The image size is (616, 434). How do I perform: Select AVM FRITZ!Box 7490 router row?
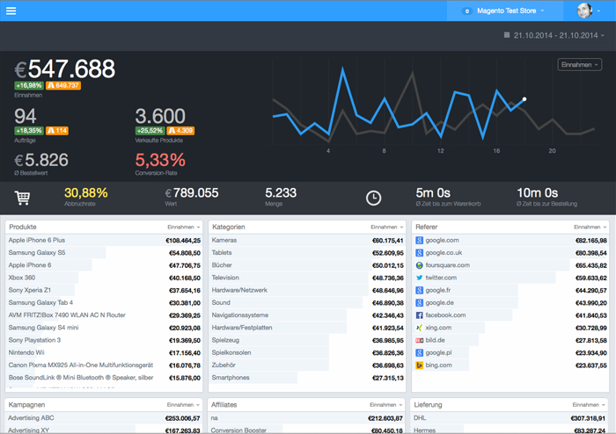(104, 315)
